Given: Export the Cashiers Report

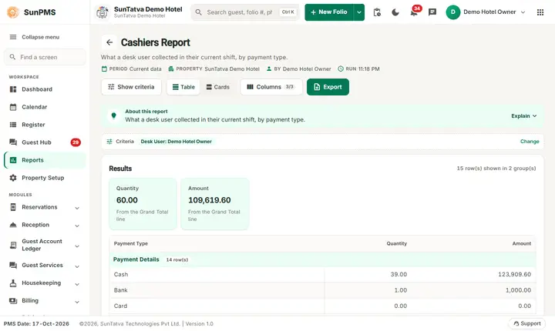Looking at the screenshot, I should coord(328,87).
